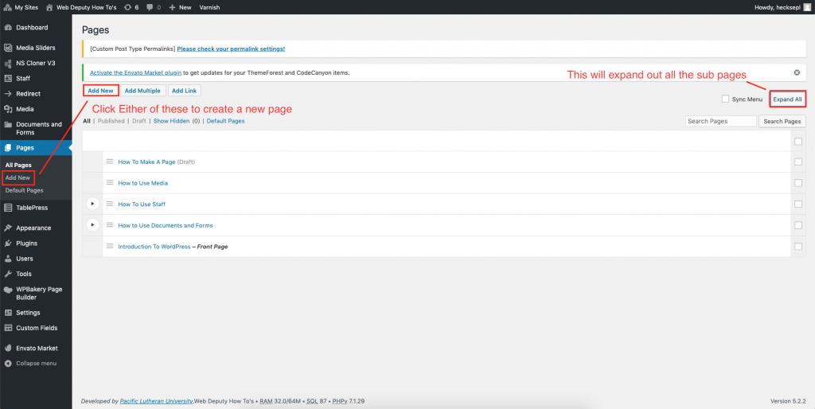Open the Users person icon
The width and height of the screenshot is (815, 409).
point(8,259)
